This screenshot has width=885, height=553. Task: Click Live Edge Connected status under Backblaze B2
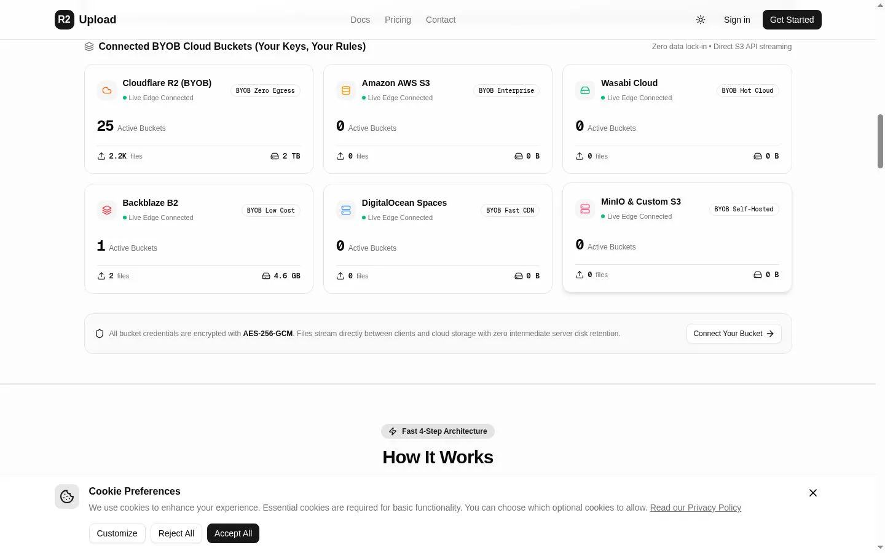click(158, 218)
